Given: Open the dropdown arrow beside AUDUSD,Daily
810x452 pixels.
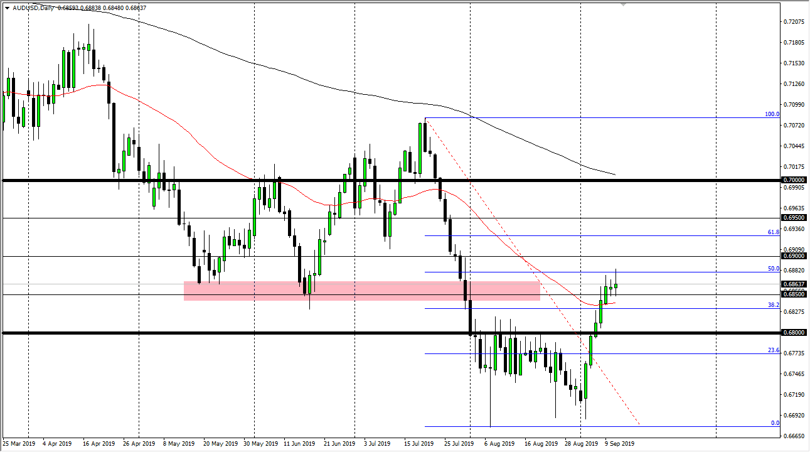Looking at the screenshot, I should [x=7, y=7].
